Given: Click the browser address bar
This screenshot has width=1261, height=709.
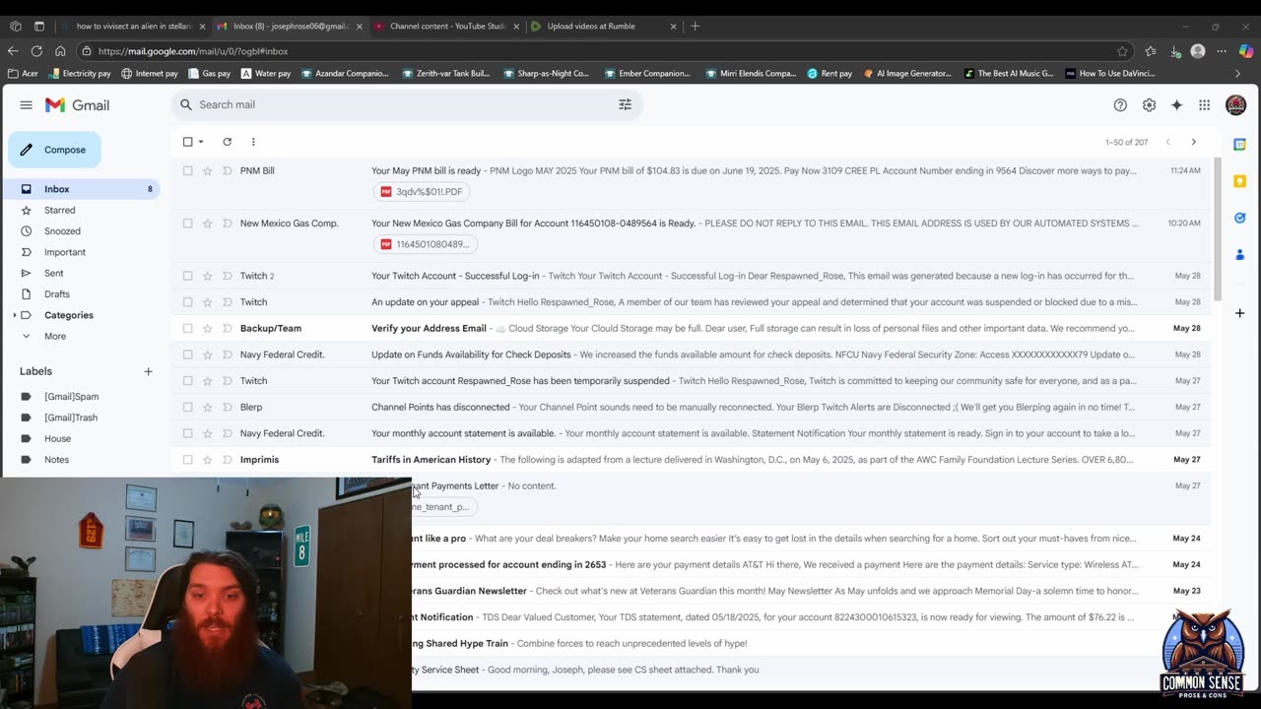Looking at the screenshot, I should 601,51.
